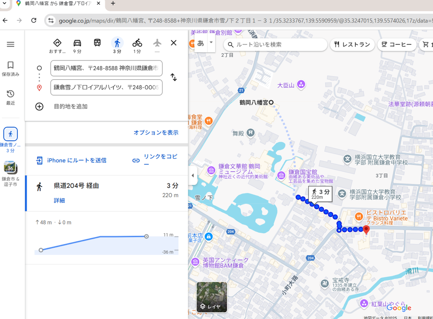Viewport: 433px width, 319px height.
Task: Click the blue shop marker near 本店
Action: 209,236
